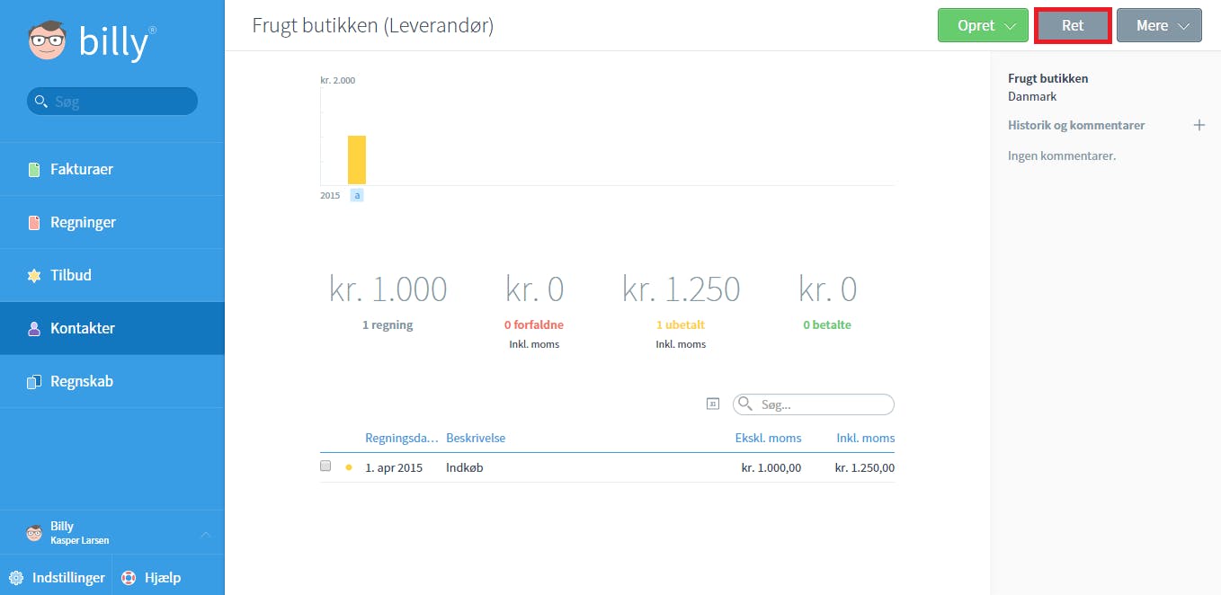1221x595 pixels.
Task: Click the Tilbud star icon
Action: tap(34, 275)
